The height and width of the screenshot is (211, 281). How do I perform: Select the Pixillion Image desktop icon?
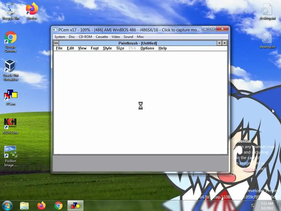11,156
